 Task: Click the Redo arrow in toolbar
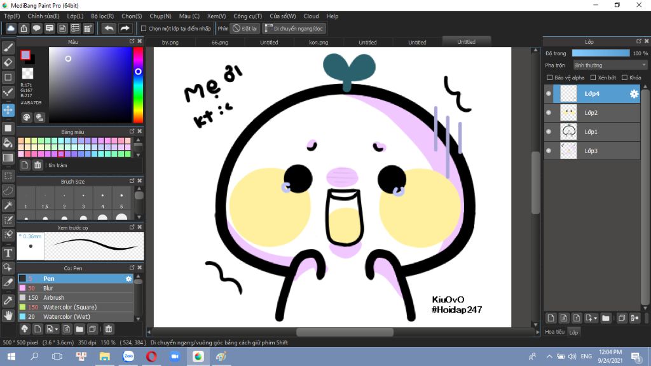125,28
